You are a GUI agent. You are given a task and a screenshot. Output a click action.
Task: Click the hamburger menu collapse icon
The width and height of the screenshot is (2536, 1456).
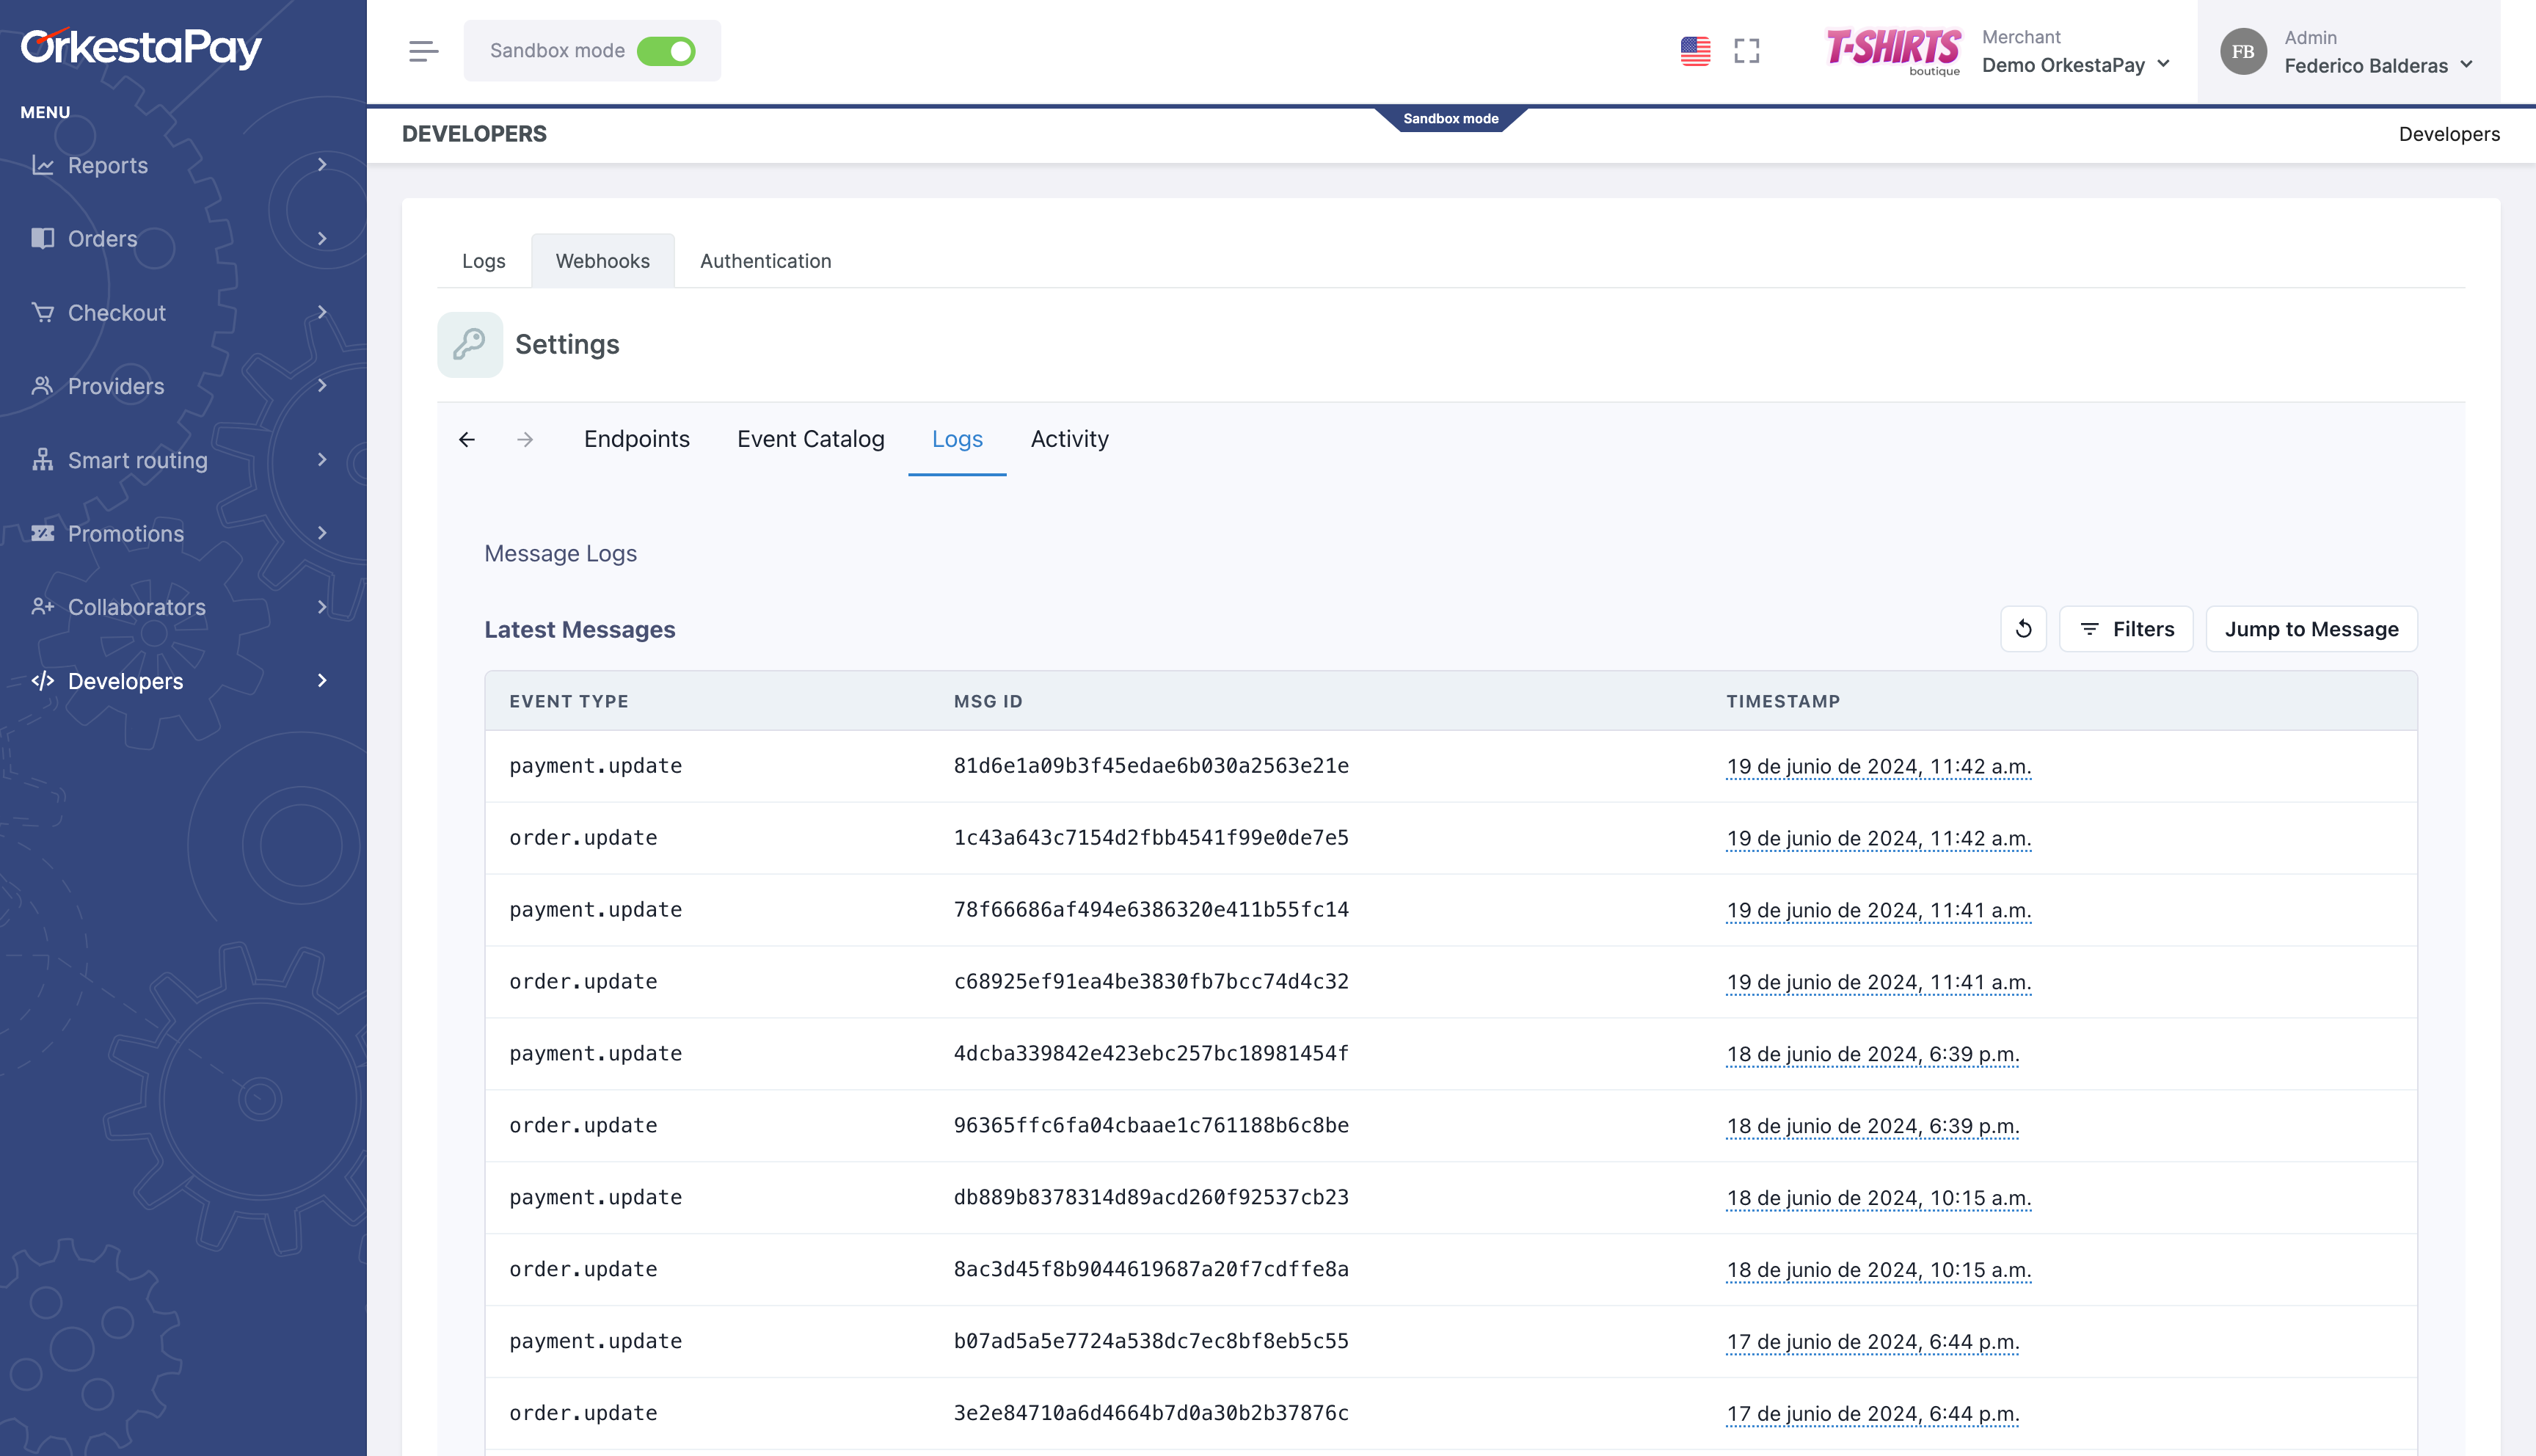click(x=423, y=51)
